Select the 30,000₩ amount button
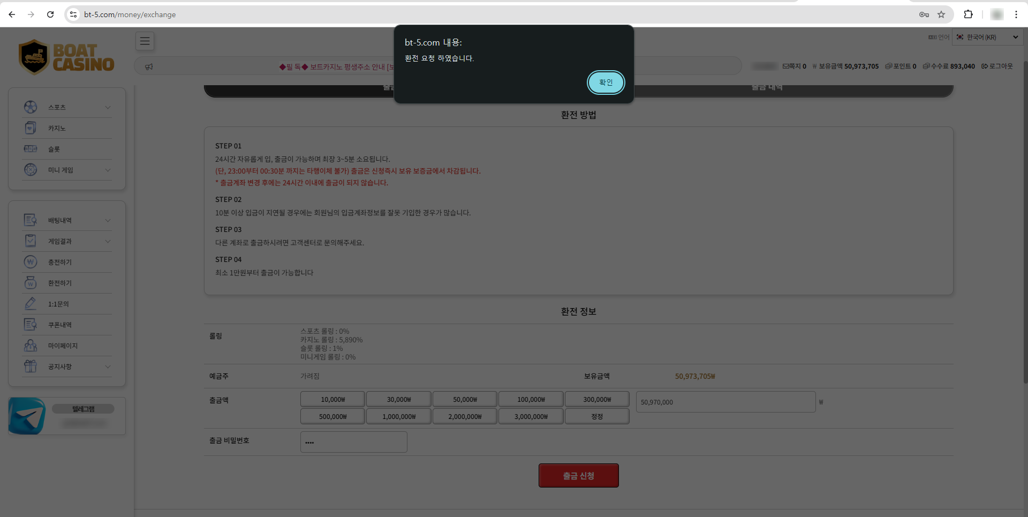 (x=399, y=400)
